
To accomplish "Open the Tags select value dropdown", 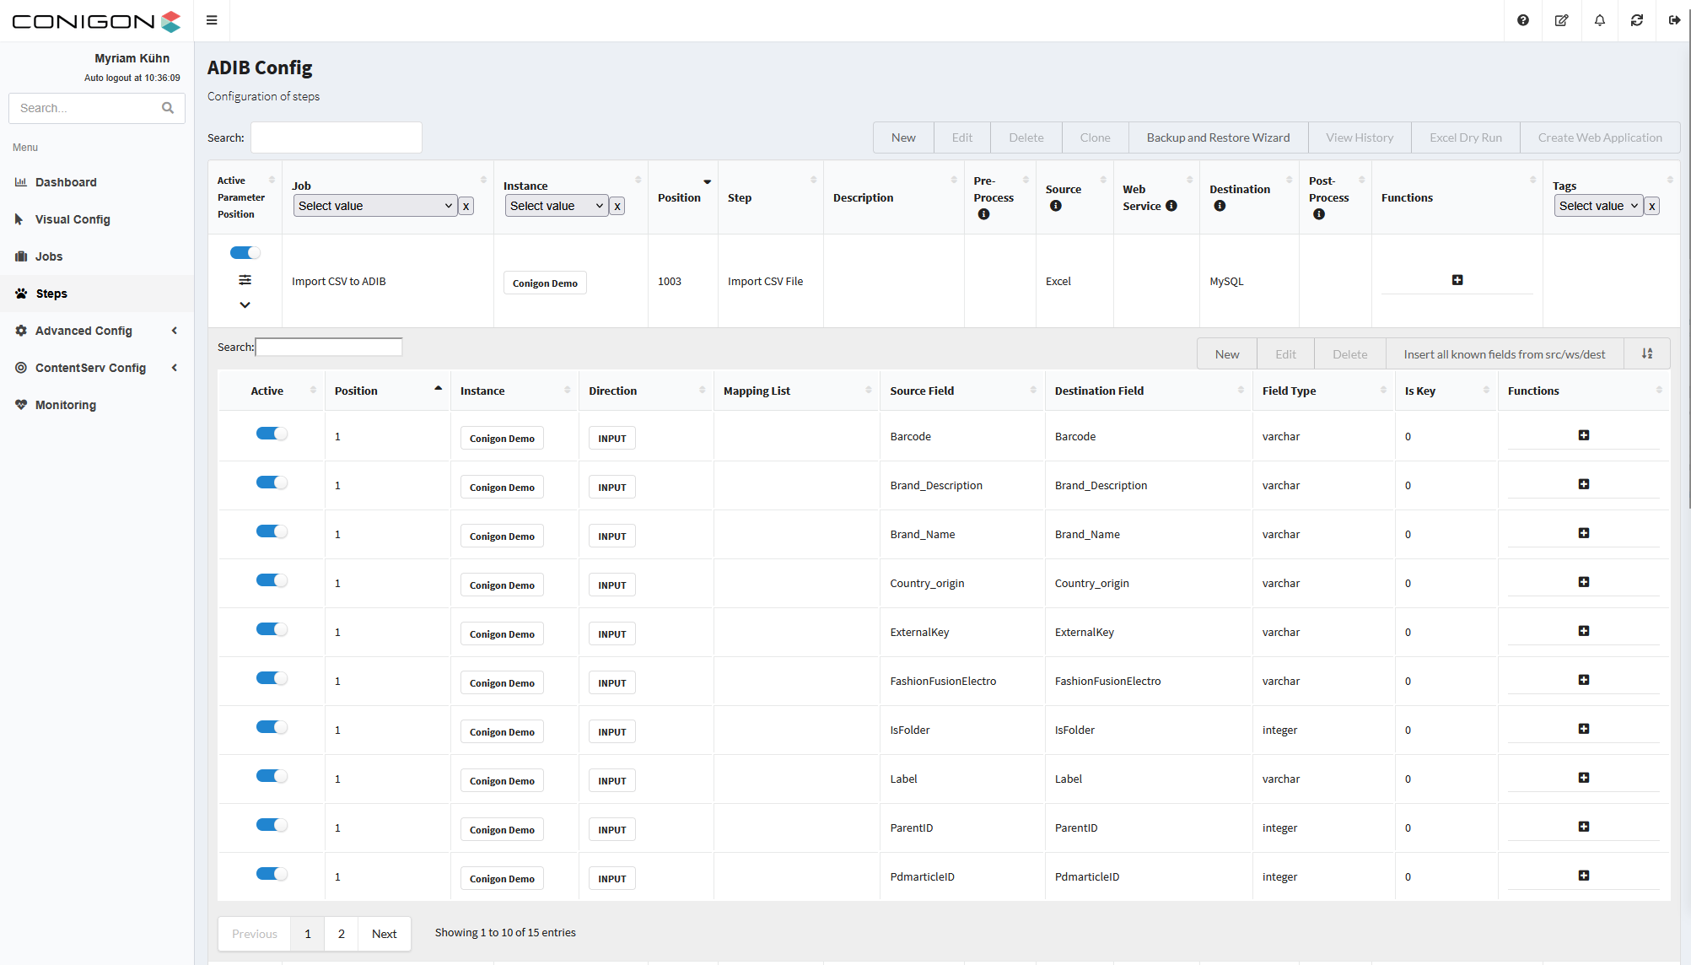I will coord(1597,206).
